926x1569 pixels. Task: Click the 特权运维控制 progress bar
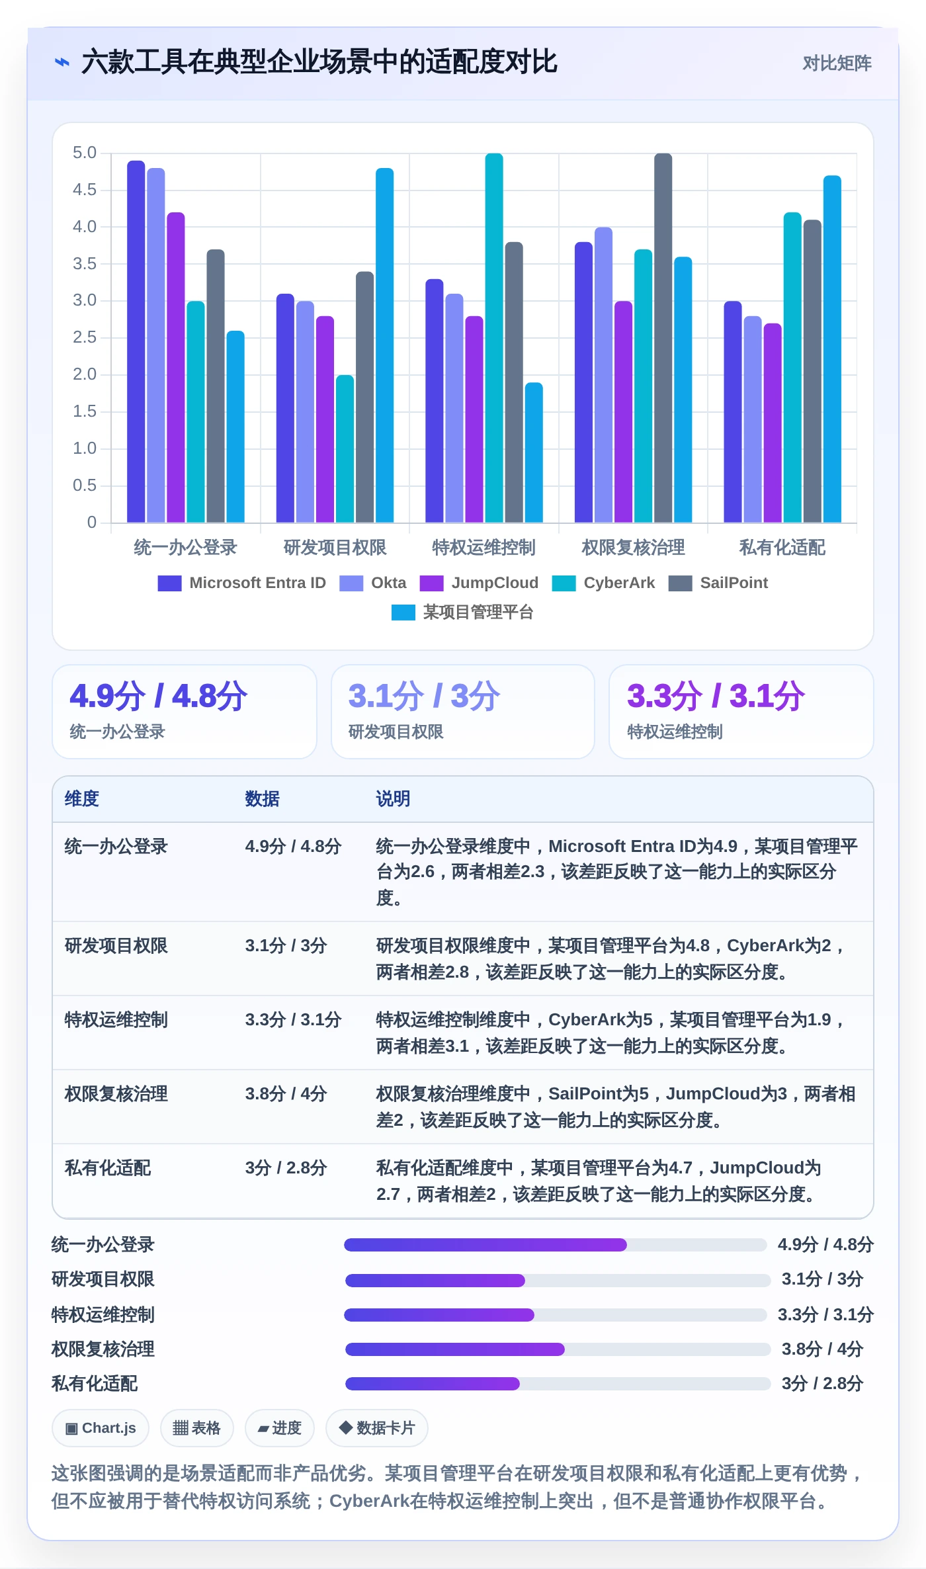(556, 1315)
